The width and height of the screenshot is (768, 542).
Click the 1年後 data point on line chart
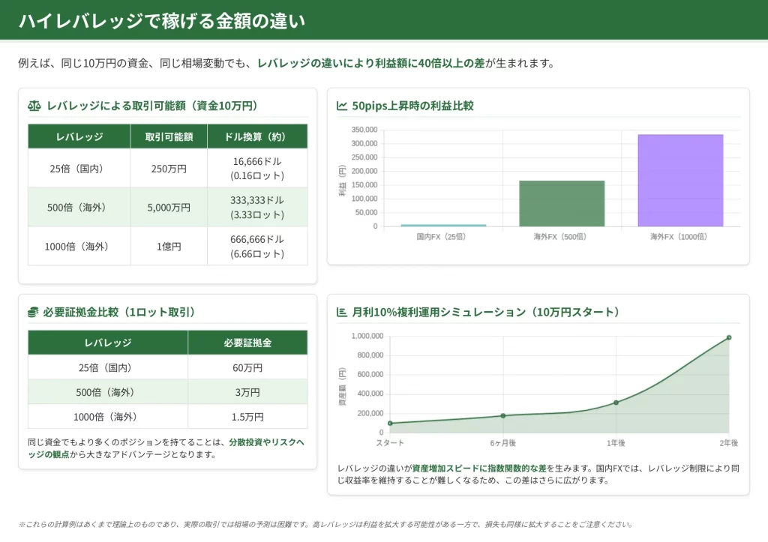[616, 403]
